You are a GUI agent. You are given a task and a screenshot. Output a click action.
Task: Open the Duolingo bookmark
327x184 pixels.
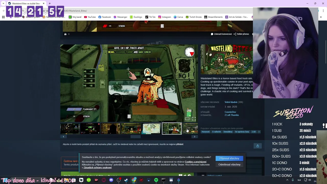click(136, 17)
